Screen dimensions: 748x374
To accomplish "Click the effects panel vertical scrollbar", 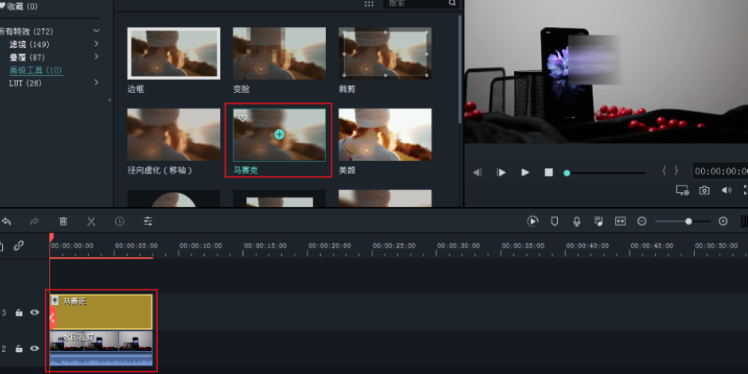I will 460,69.
